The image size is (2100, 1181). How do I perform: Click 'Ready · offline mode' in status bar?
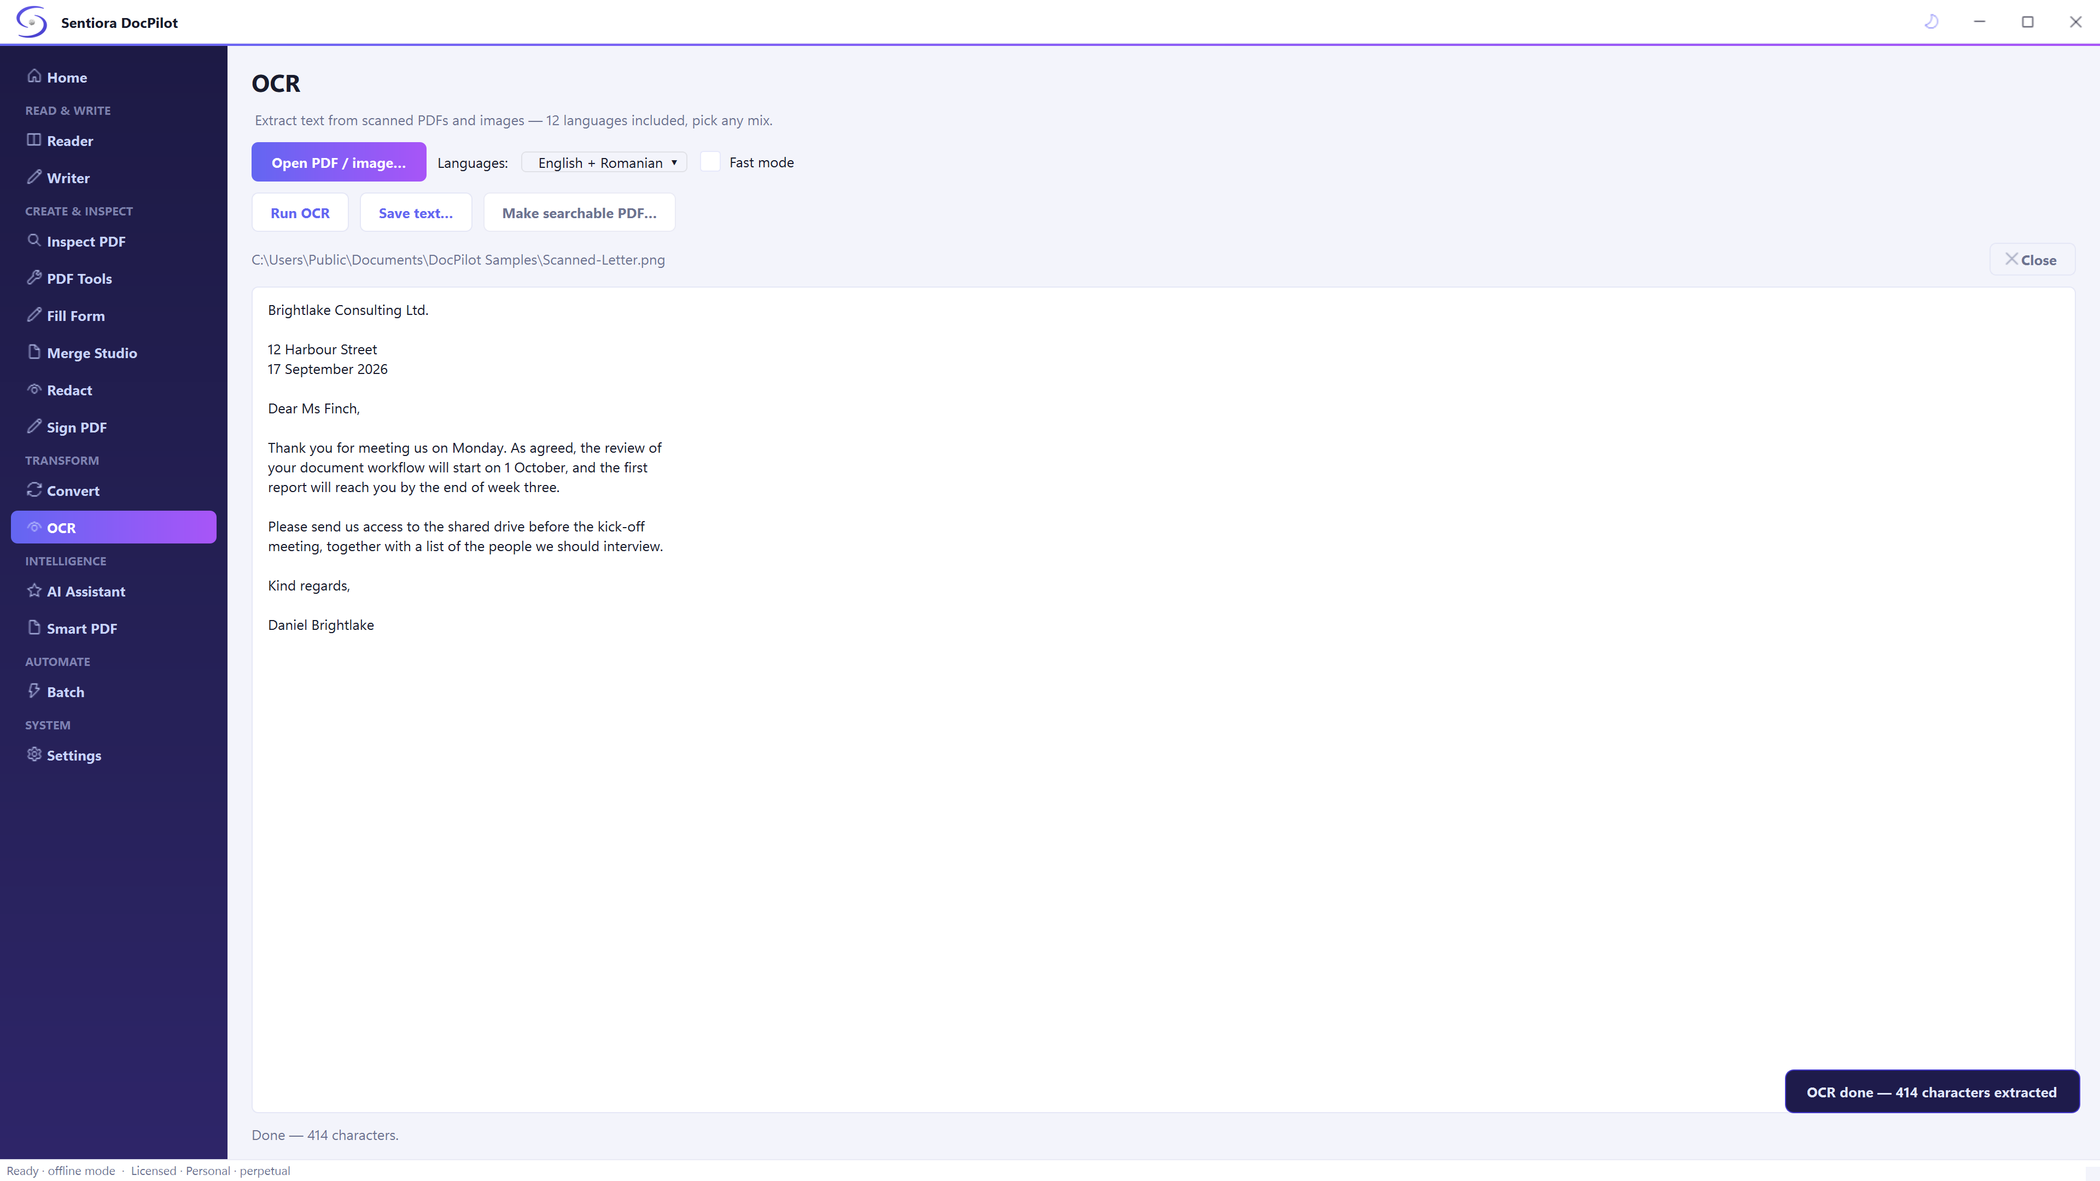click(x=61, y=1171)
